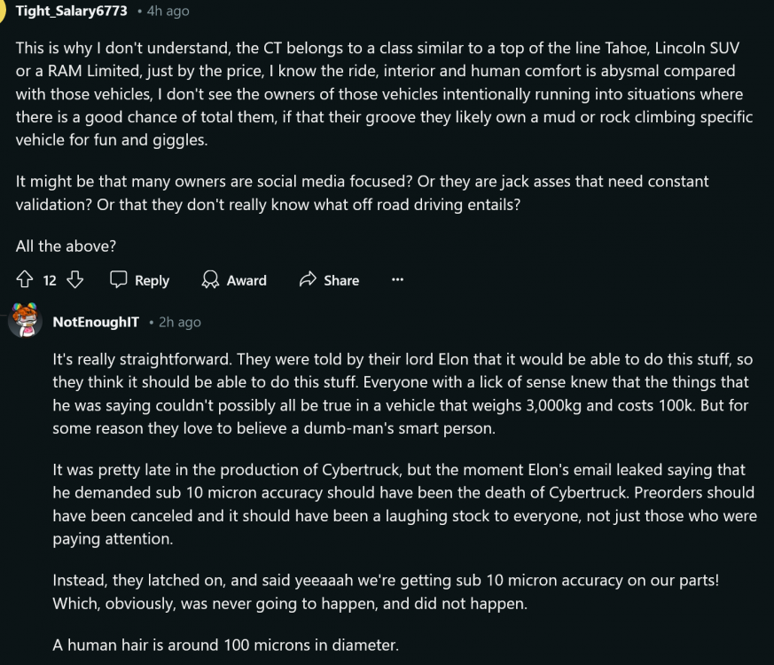Click the '2h ago' comment timestamp
Image resolution: width=774 pixels, height=665 pixels.
[x=180, y=322]
